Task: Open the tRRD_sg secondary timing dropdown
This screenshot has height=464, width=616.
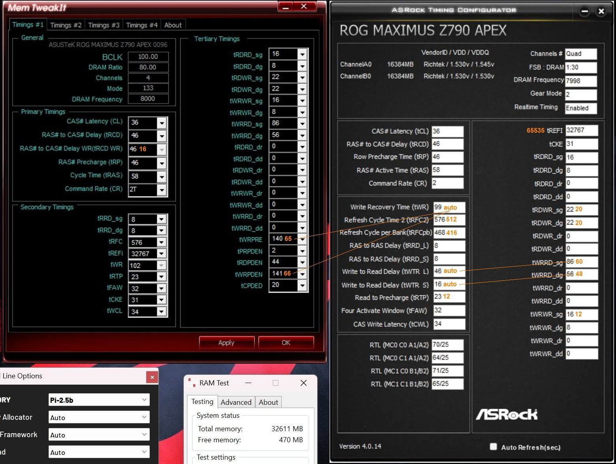Action: click(161, 219)
